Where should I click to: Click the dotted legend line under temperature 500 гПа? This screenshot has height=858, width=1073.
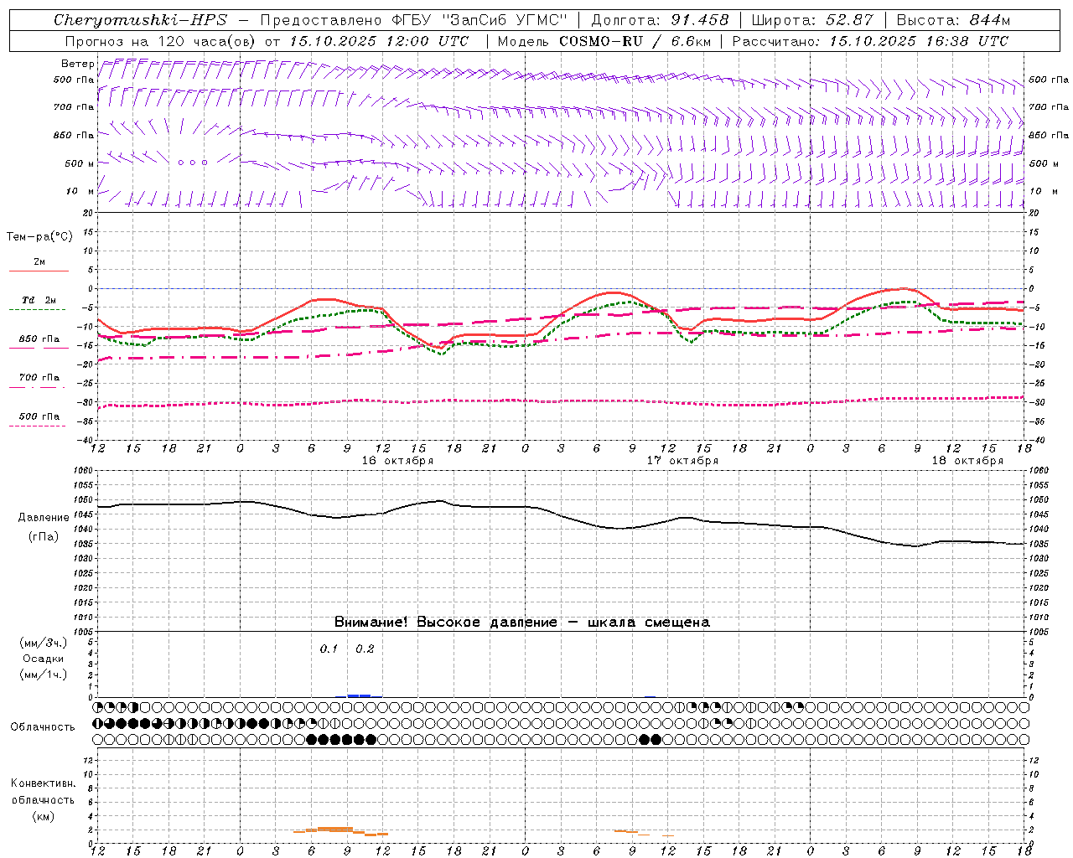pyautogui.click(x=39, y=426)
